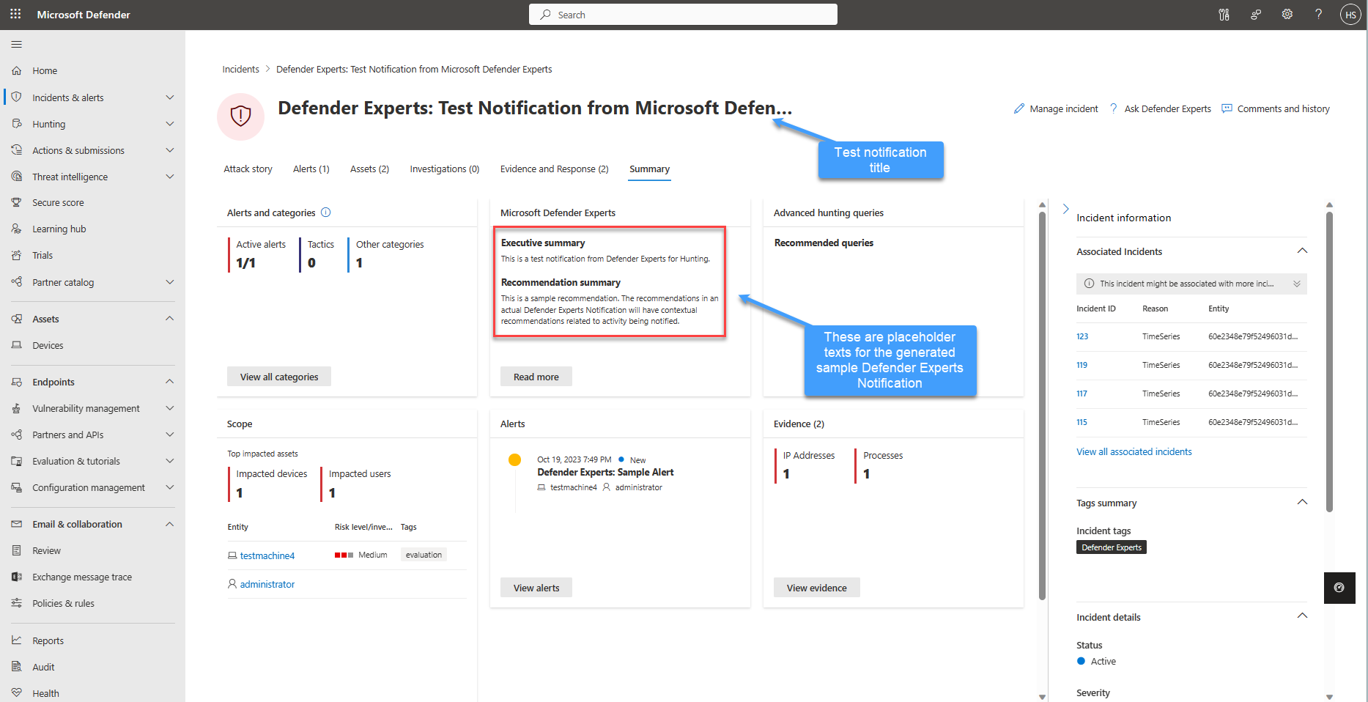The width and height of the screenshot is (1368, 702).
Task: Open the Help question mark icon
Action: click(x=1318, y=15)
